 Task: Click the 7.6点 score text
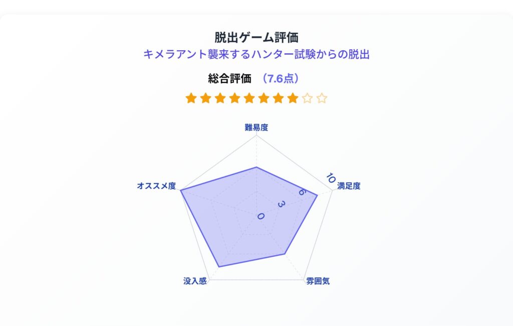tap(281, 79)
